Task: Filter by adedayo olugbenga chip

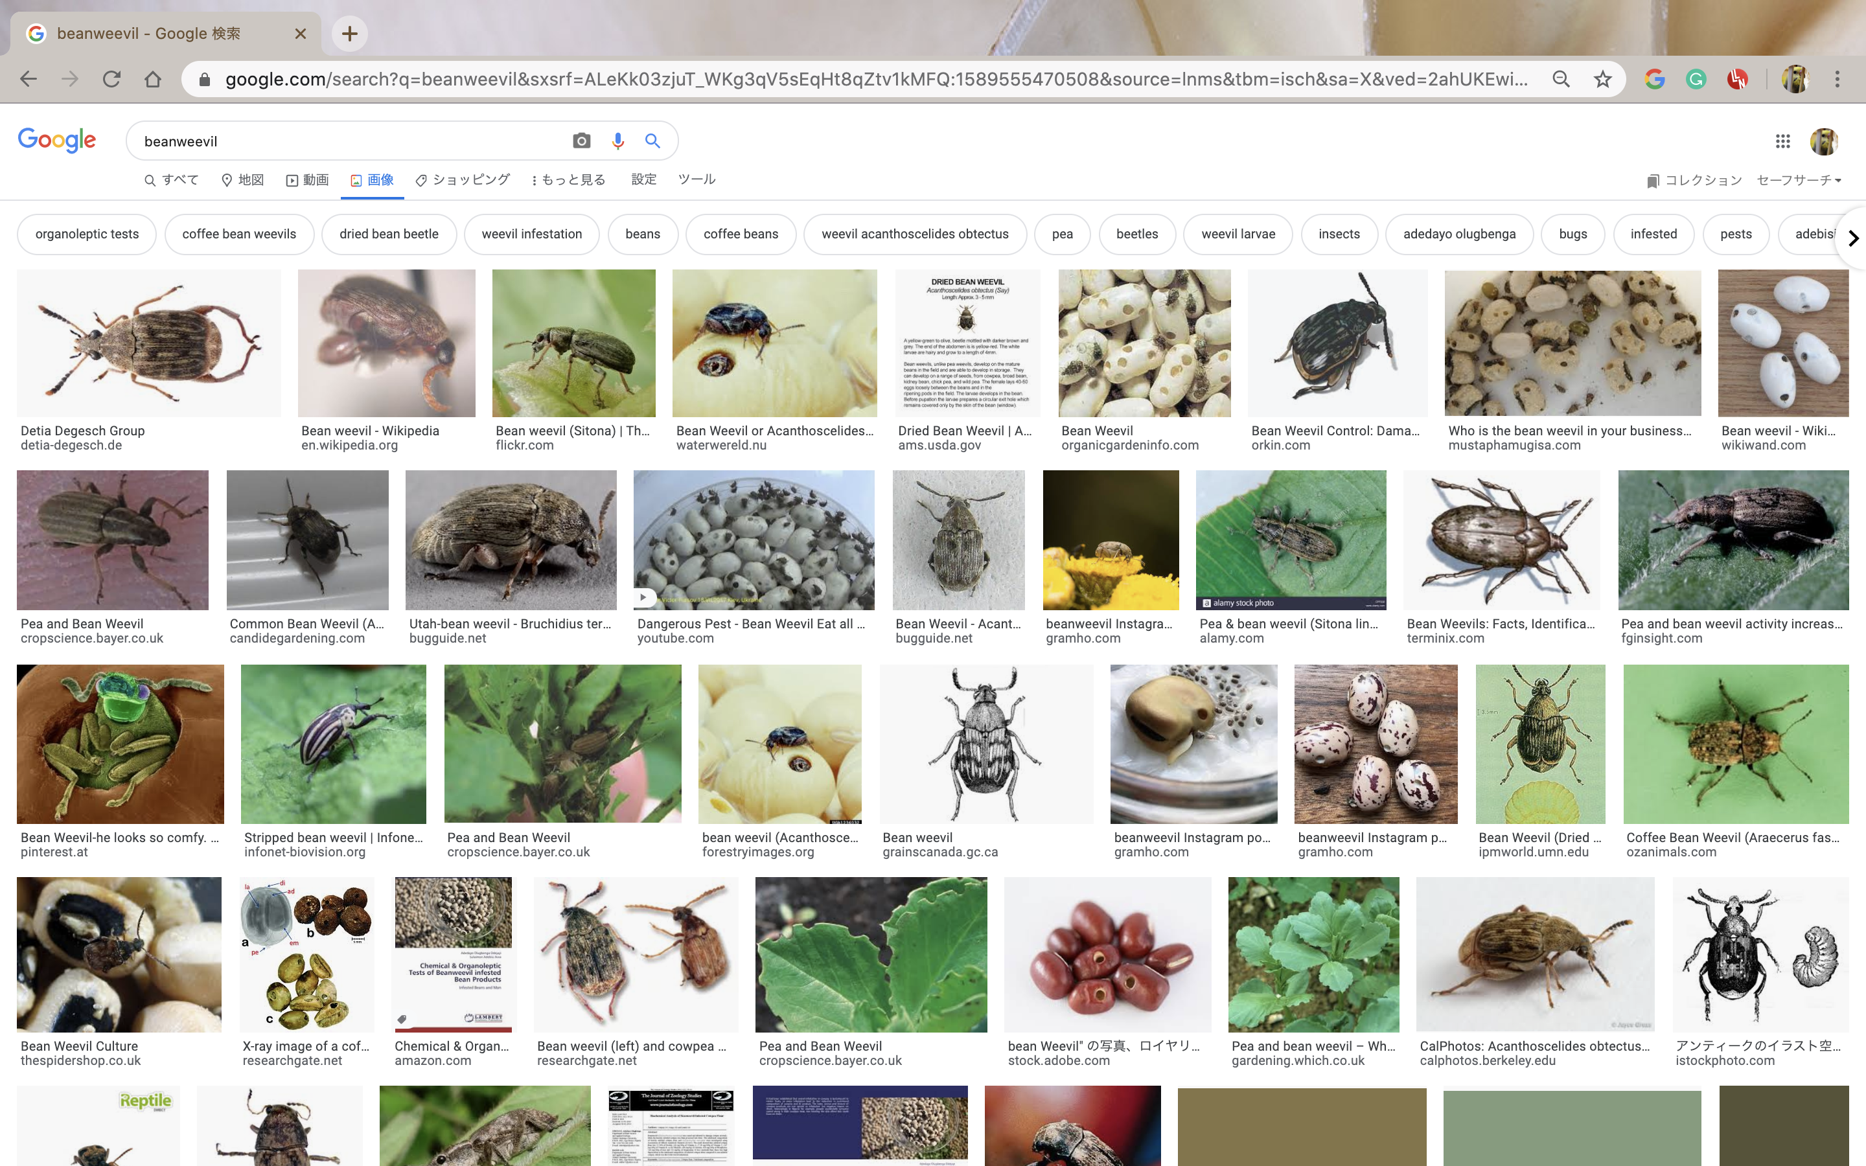Action: coord(1459,234)
